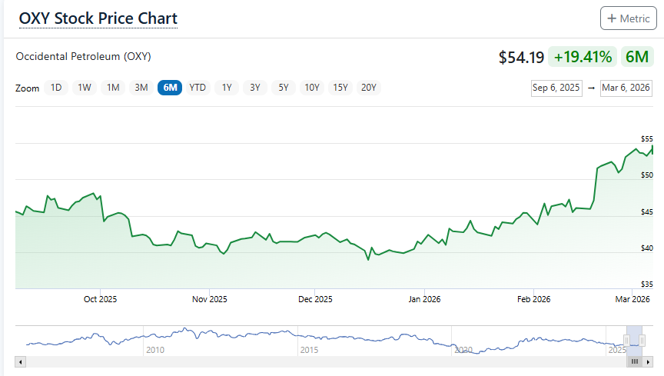The height and width of the screenshot is (376, 664).
Task: Open the start date field Sep 6, 2025
Action: tap(556, 88)
